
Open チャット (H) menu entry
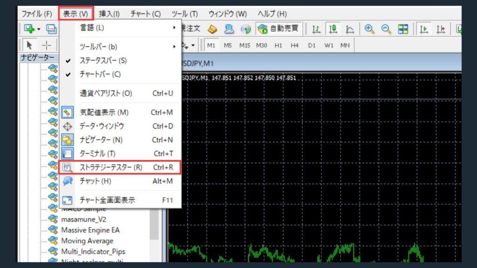pyautogui.click(x=120, y=181)
